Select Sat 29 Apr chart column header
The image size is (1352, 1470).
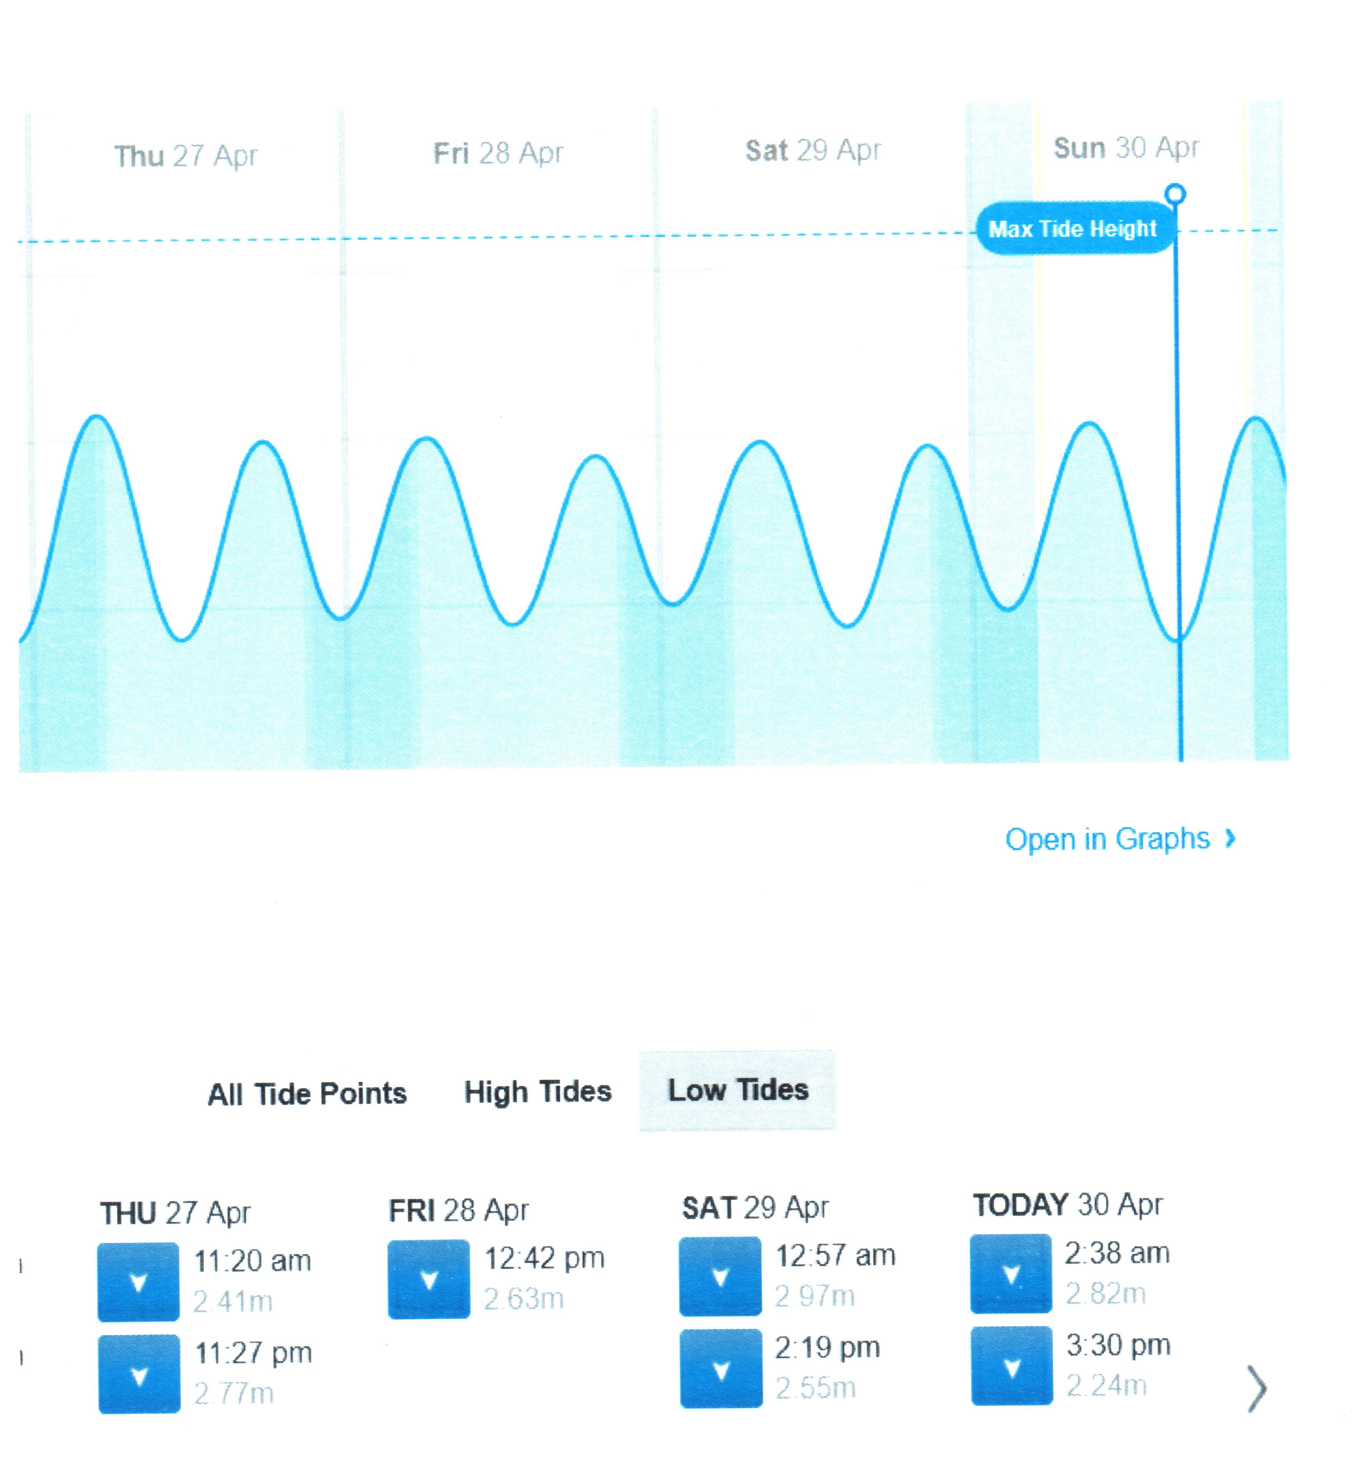(x=813, y=150)
